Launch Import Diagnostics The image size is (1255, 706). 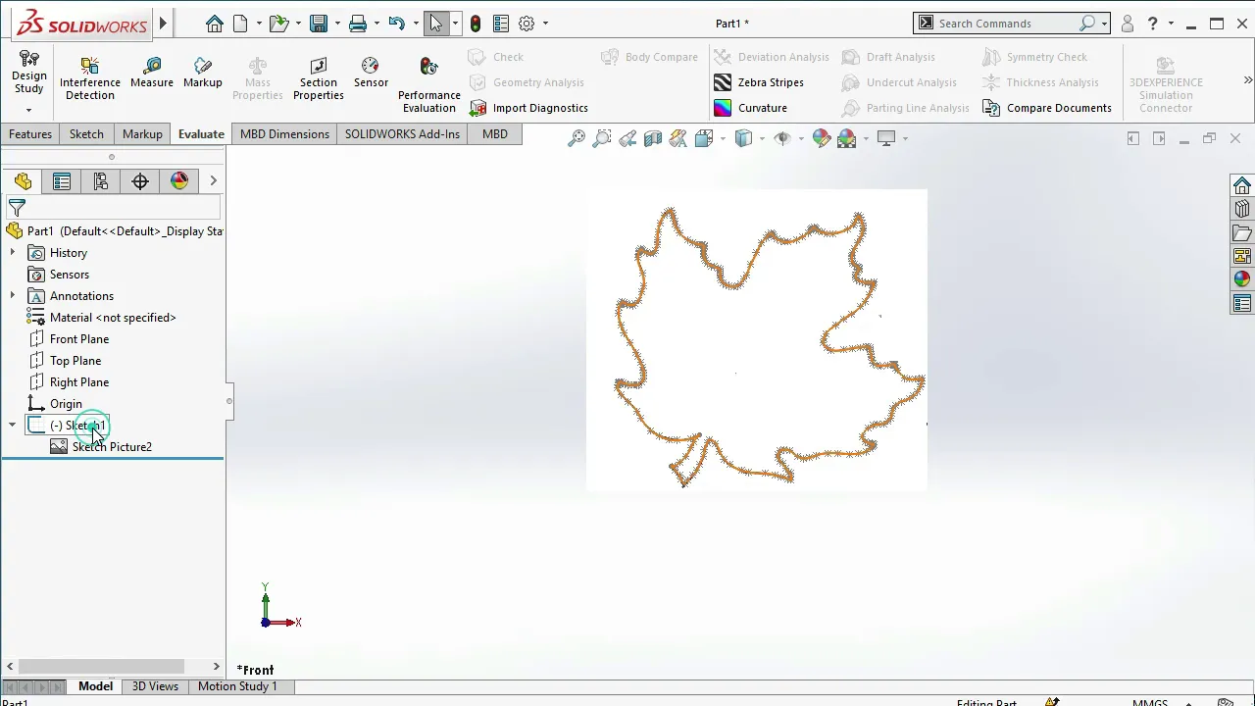[x=529, y=108]
